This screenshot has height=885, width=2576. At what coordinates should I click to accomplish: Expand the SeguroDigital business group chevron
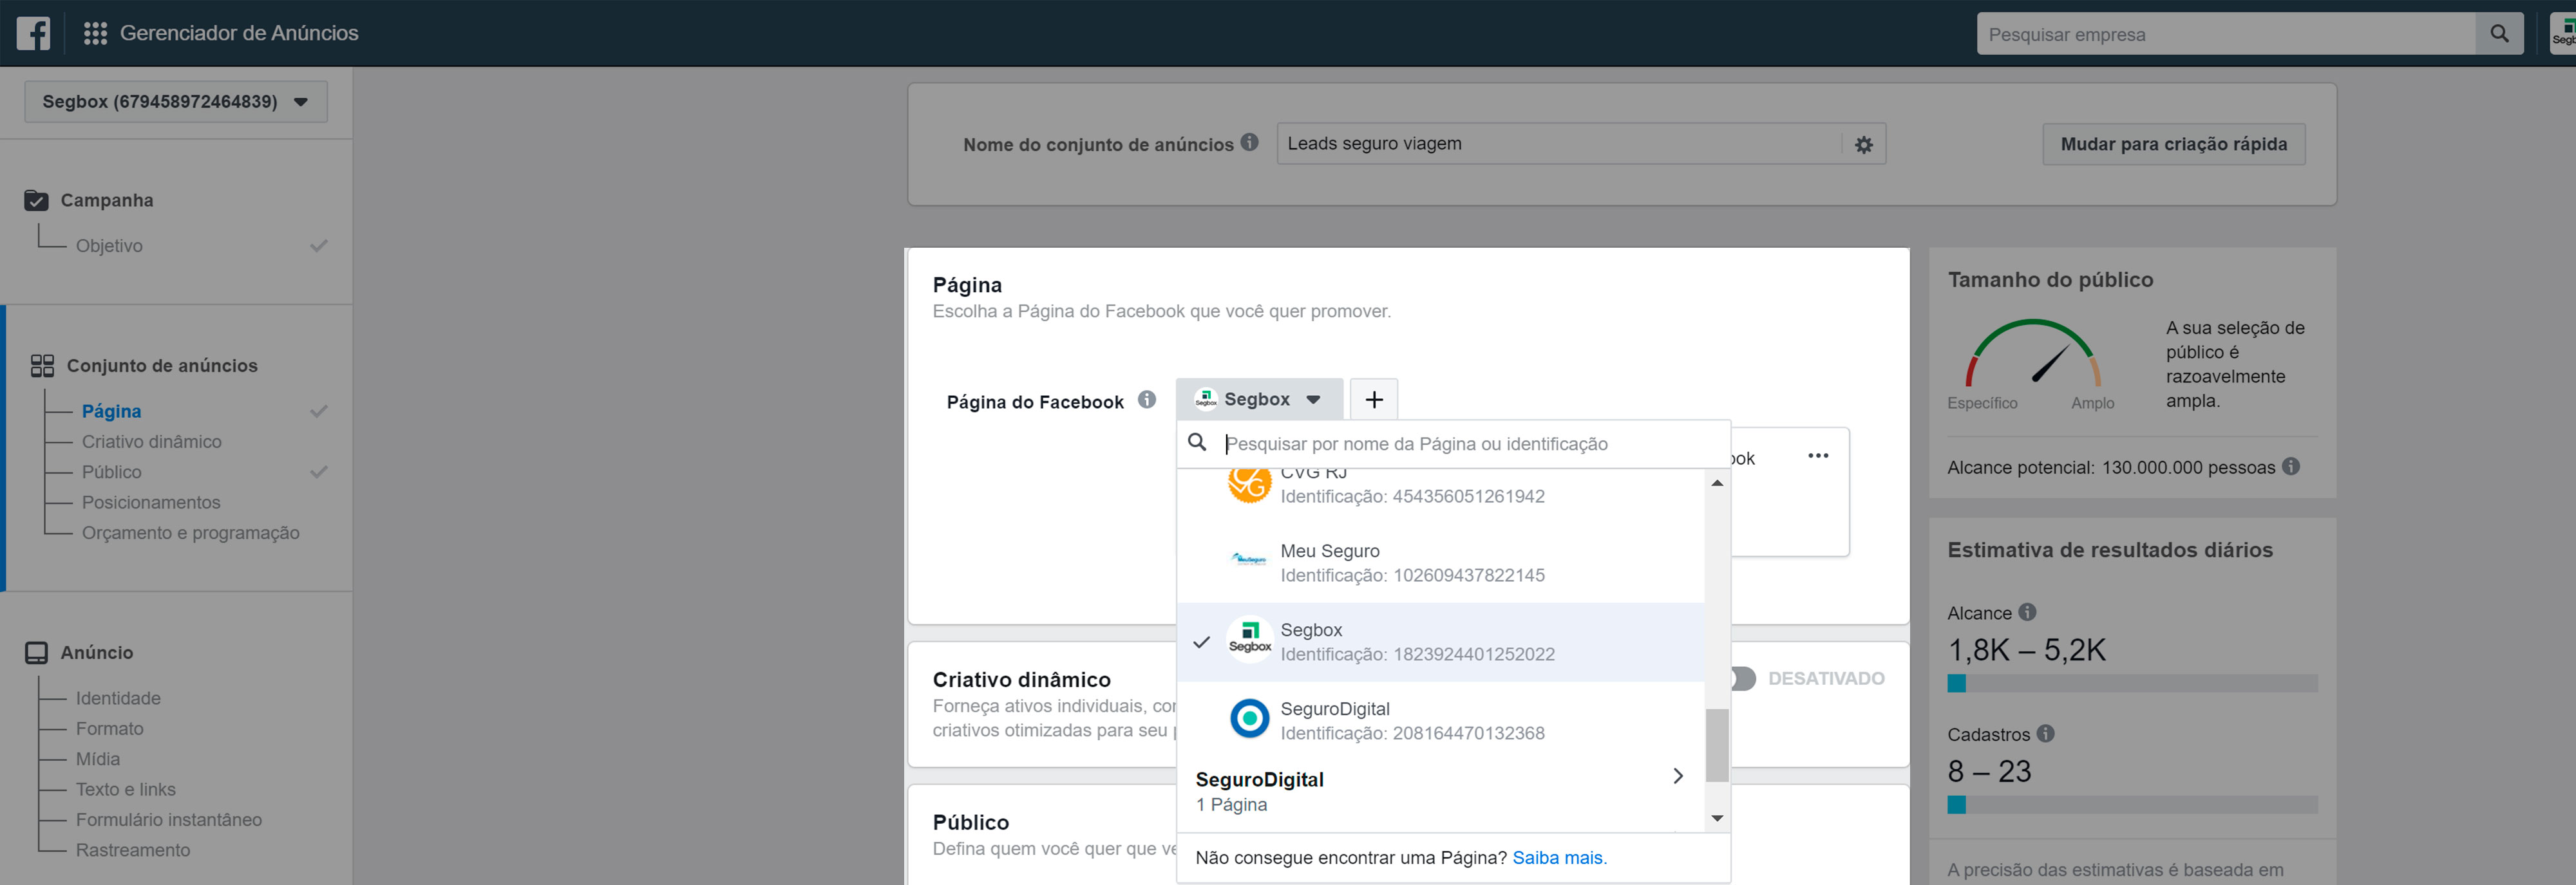pos(1677,776)
